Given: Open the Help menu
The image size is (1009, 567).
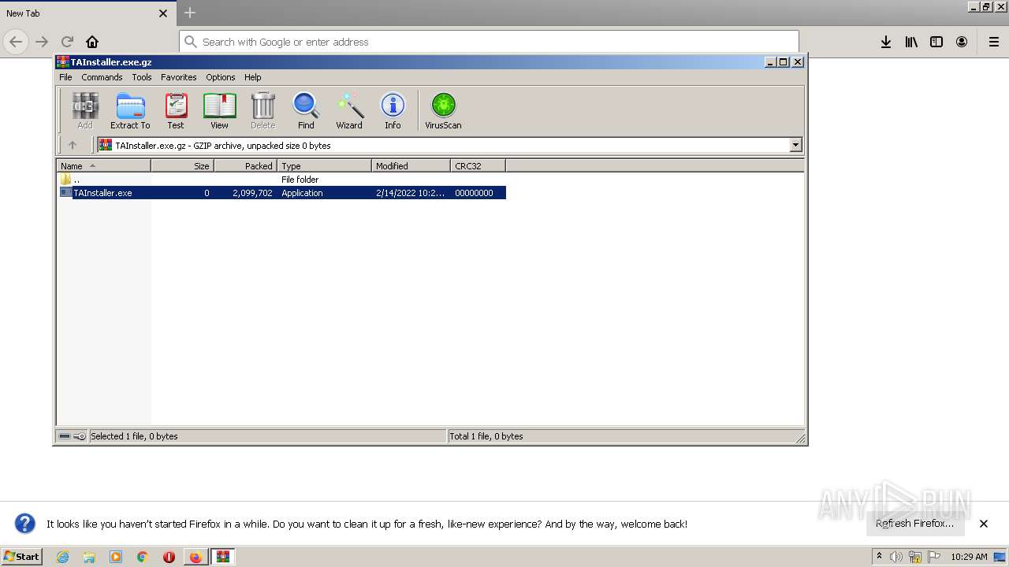Looking at the screenshot, I should coord(252,77).
